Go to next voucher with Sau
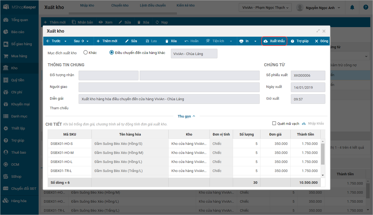This screenshot has width=373, height=215. [79, 41]
